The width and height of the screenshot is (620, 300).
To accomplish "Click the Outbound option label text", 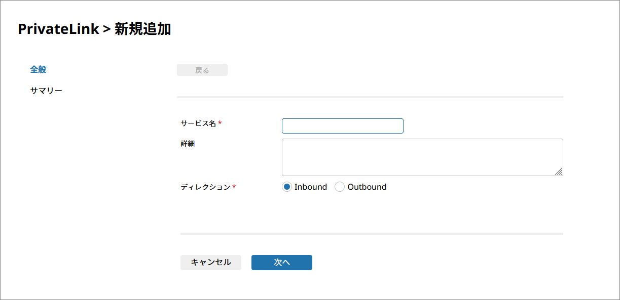I will (x=367, y=187).
